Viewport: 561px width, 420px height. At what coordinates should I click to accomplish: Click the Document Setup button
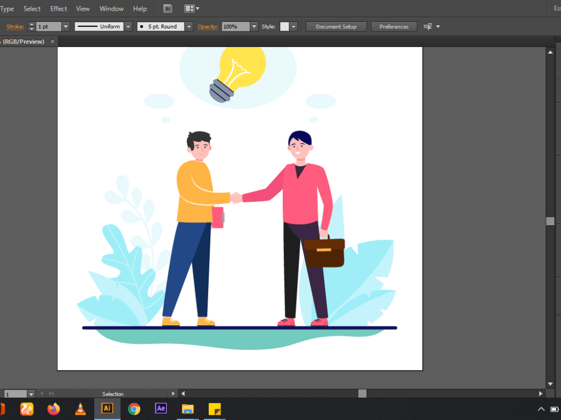[335, 26]
